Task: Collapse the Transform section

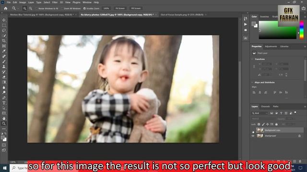Action: [x=253, y=59]
